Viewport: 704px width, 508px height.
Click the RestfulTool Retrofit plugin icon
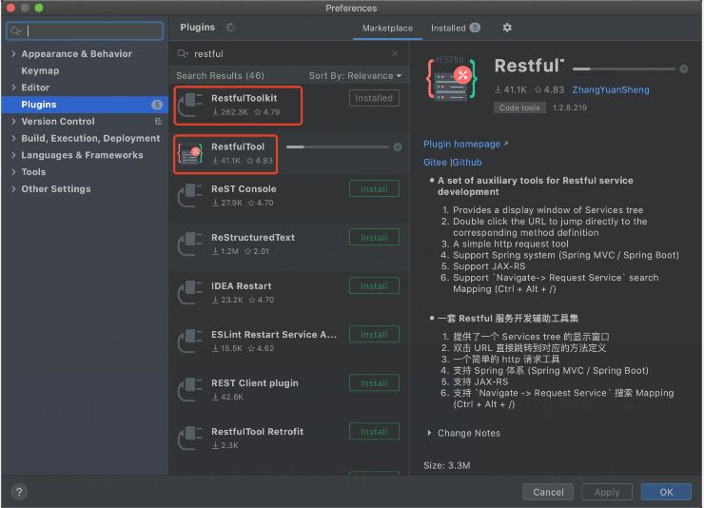190,438
